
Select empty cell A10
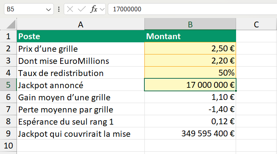(x=81, y=145)
